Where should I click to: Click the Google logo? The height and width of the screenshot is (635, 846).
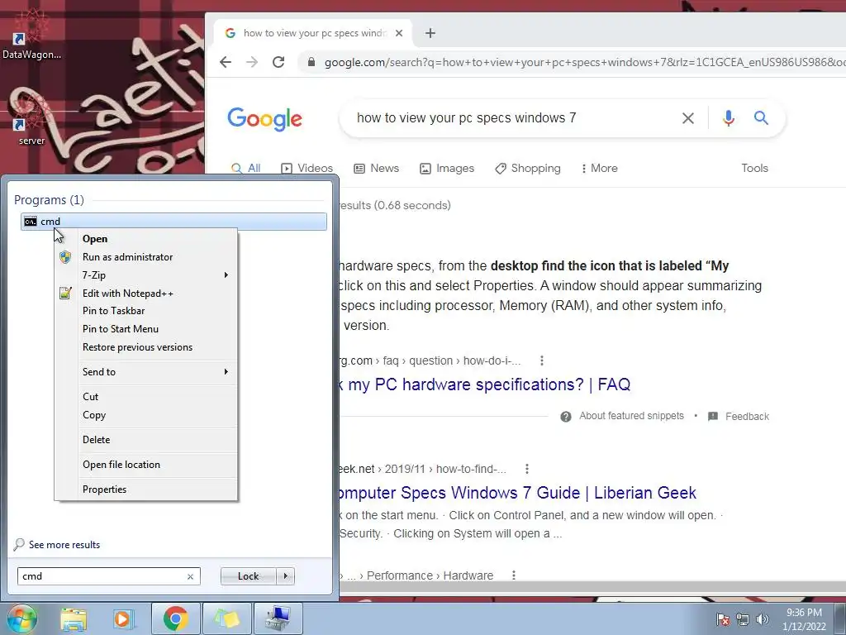pos(264,119)
